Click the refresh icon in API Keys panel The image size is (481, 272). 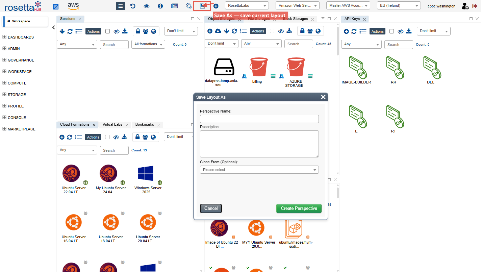tap(354, 31)
